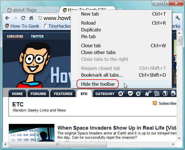Open the Space Invaders video thumbnail
This screenshot has height=150, width=185.
coord(32,133)
